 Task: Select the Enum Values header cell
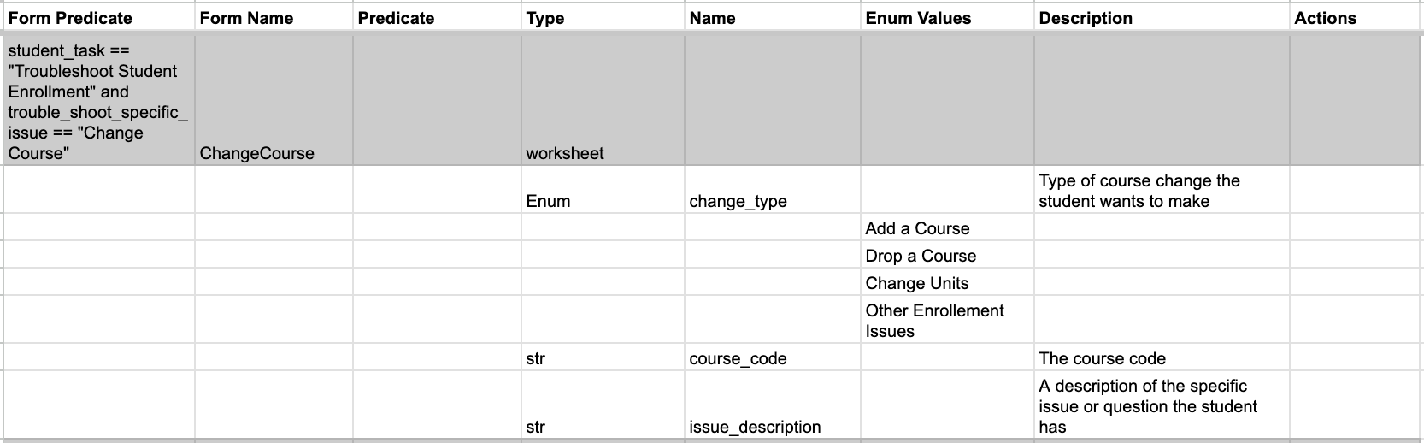click(x=918, y=18)
